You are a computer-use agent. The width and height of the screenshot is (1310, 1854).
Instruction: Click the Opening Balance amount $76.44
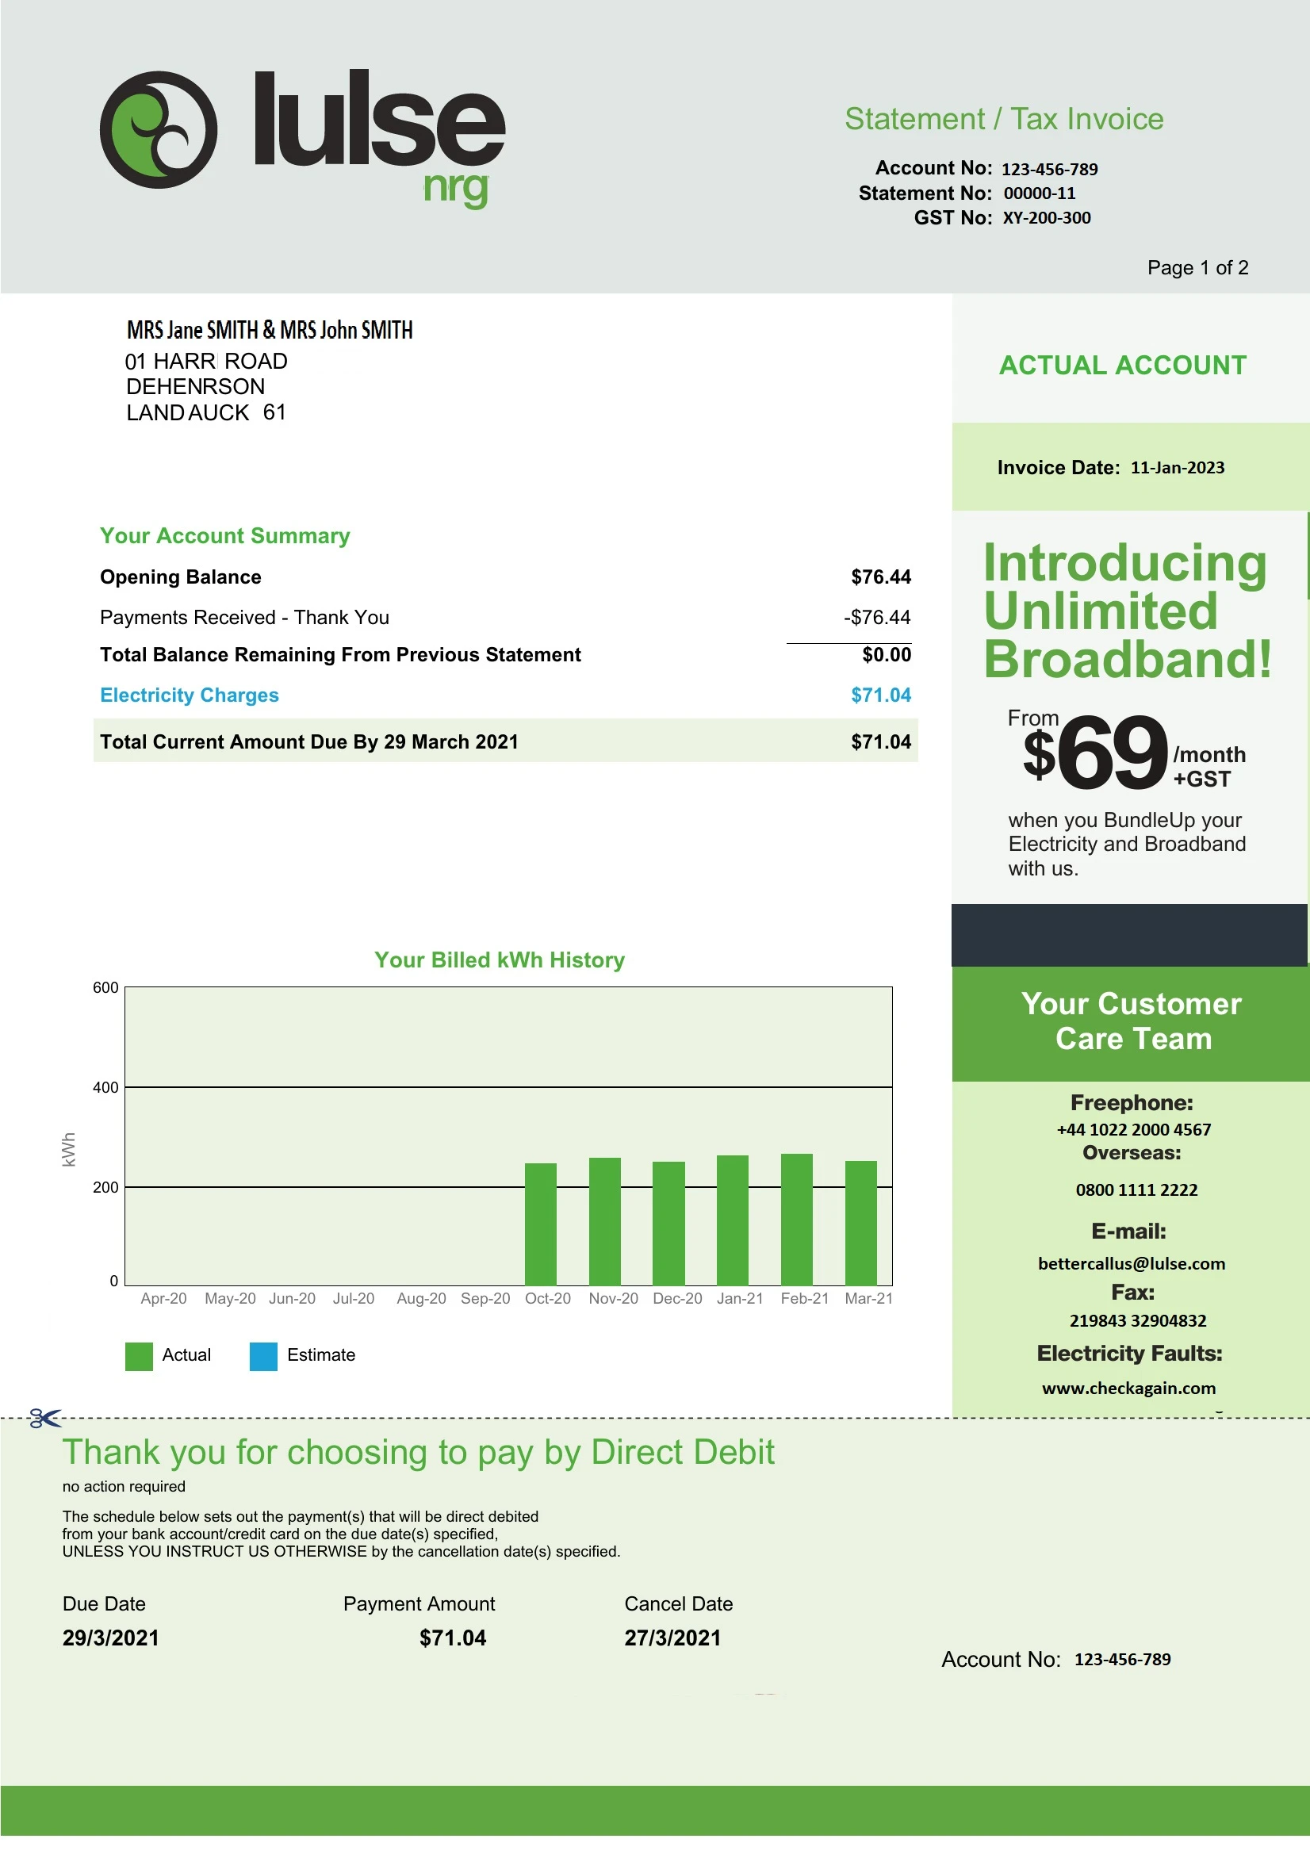tap(880, 577)
